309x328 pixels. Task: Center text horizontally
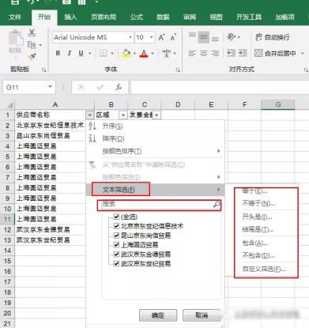click(x=204, y=53)
